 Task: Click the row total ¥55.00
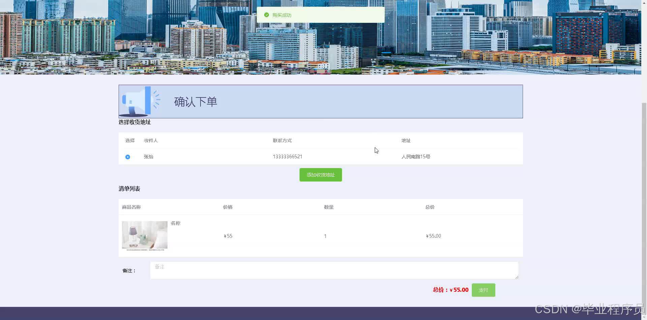pos(433,236)
